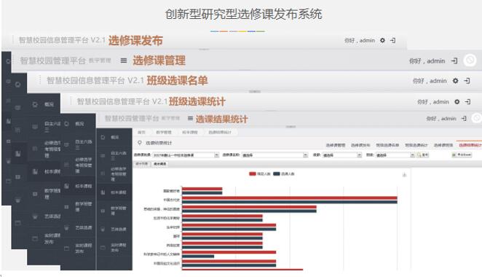
Task: Click the Excel export button
Action: point(462,155)
